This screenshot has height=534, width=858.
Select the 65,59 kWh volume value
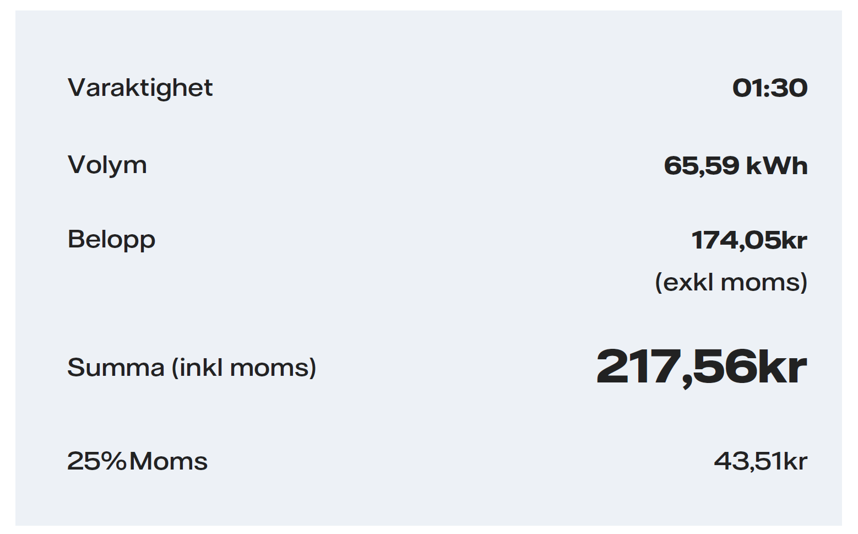coord(736,165)
